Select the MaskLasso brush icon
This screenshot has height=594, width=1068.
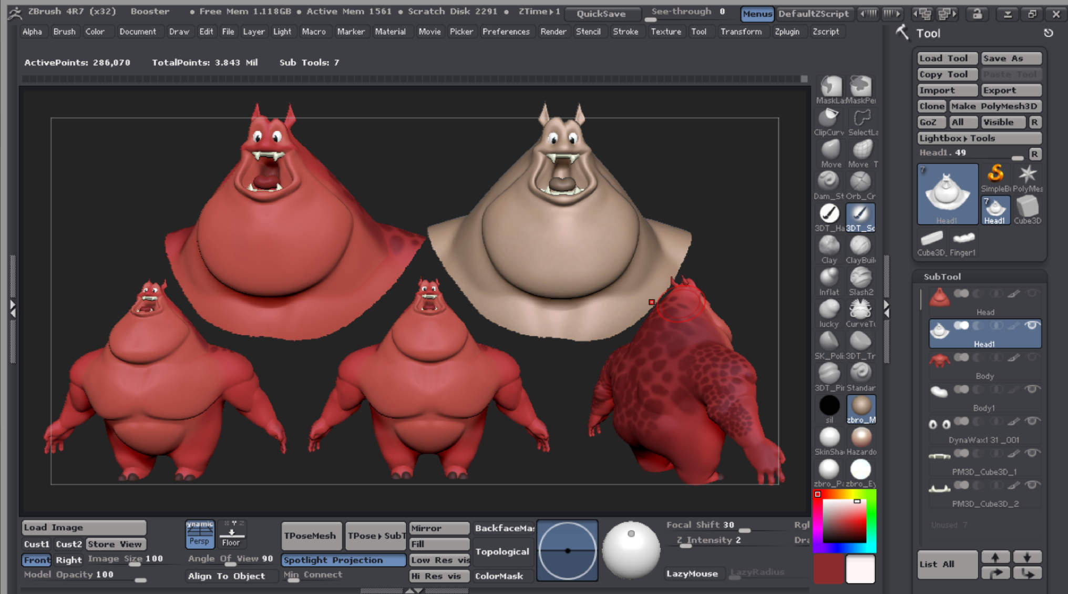(830, 86)
